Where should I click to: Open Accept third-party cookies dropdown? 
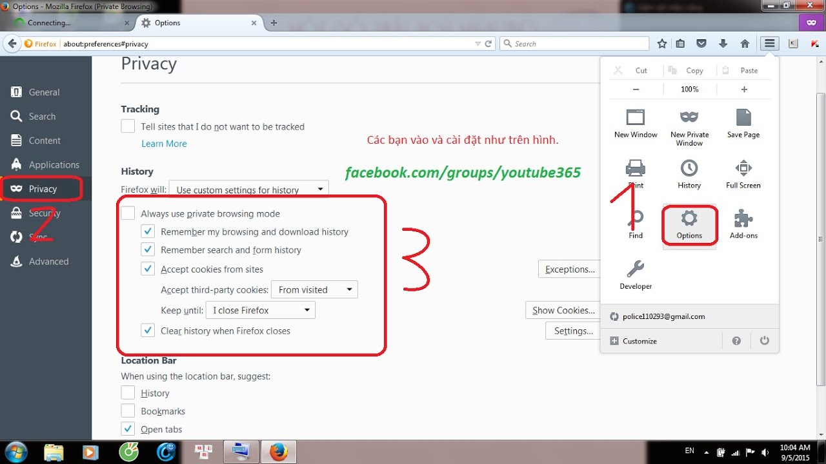coord(314,289)
